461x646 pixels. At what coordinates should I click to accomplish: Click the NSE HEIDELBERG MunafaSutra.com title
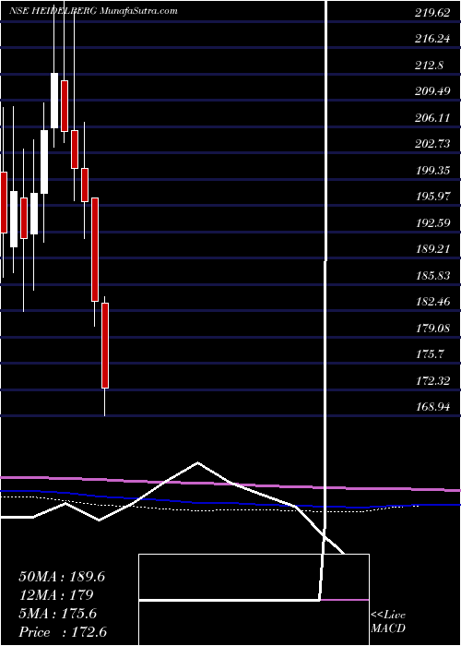coord(93,11)
